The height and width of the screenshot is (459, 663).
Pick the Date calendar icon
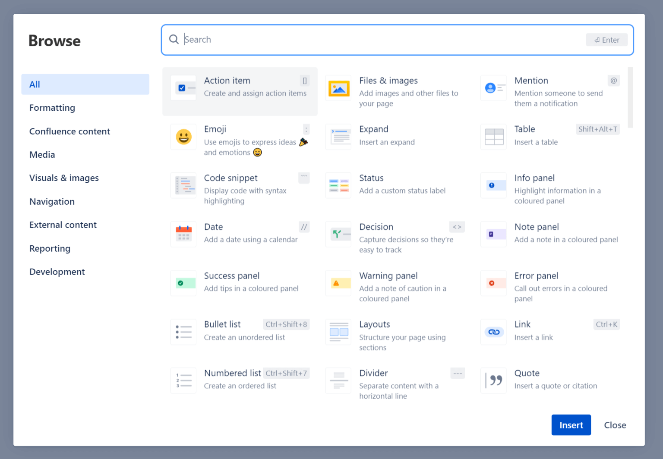(x=183, y=234)
